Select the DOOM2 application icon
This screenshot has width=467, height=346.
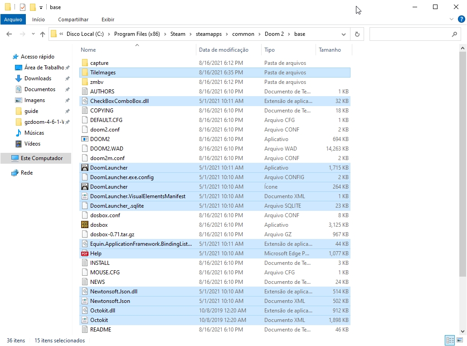point(85,139)
